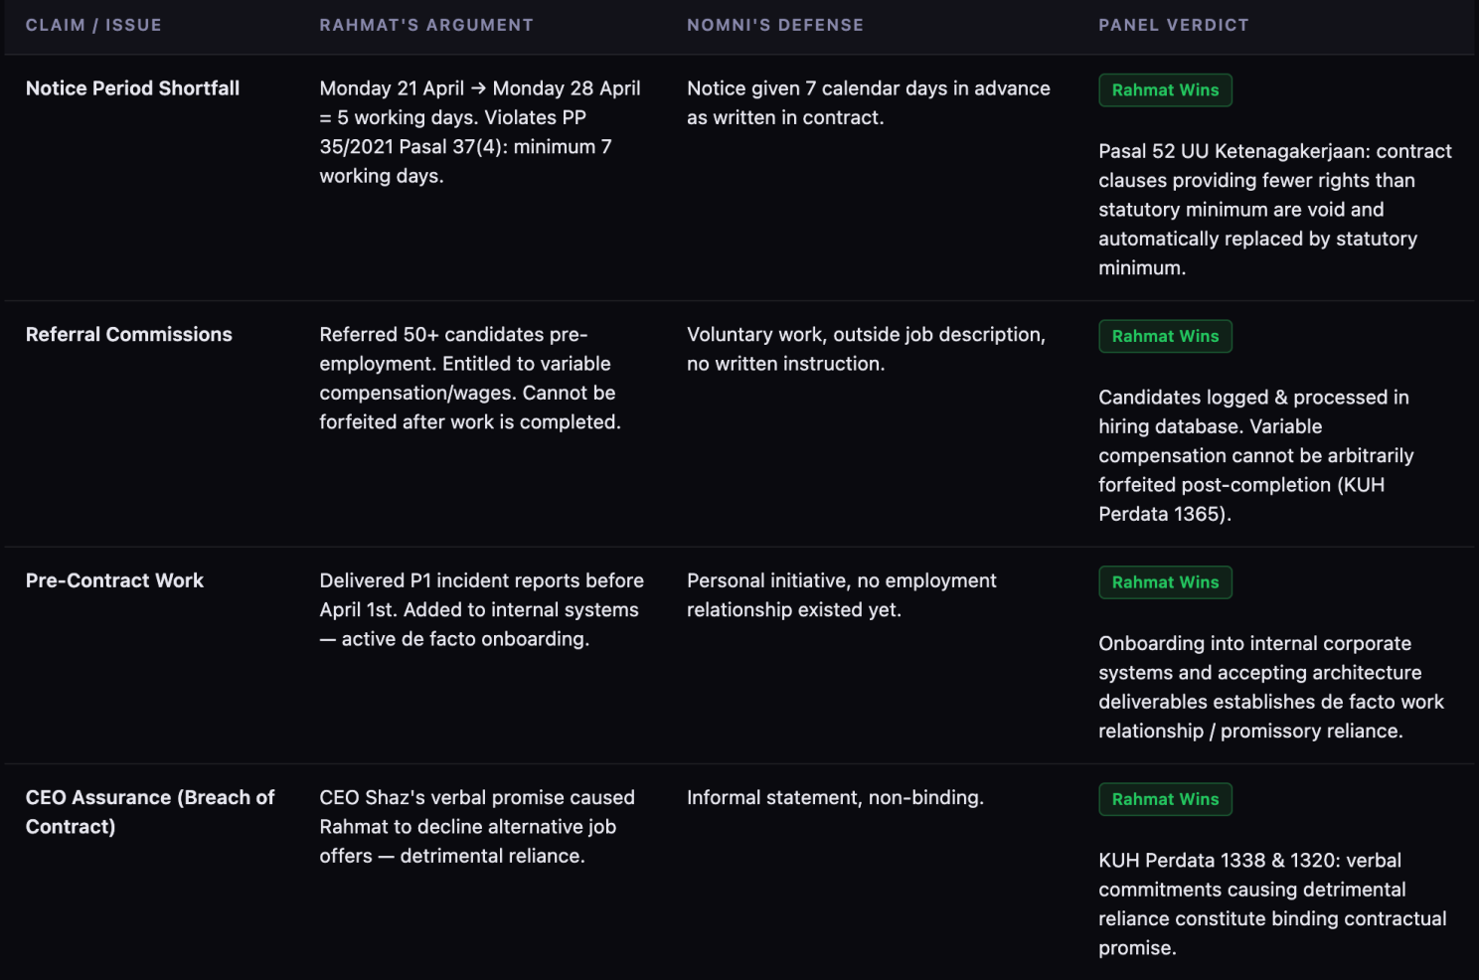1479x980 pixels.
Task: Click the Delivered P1 incident reports text
Action: tap(481, 609)
